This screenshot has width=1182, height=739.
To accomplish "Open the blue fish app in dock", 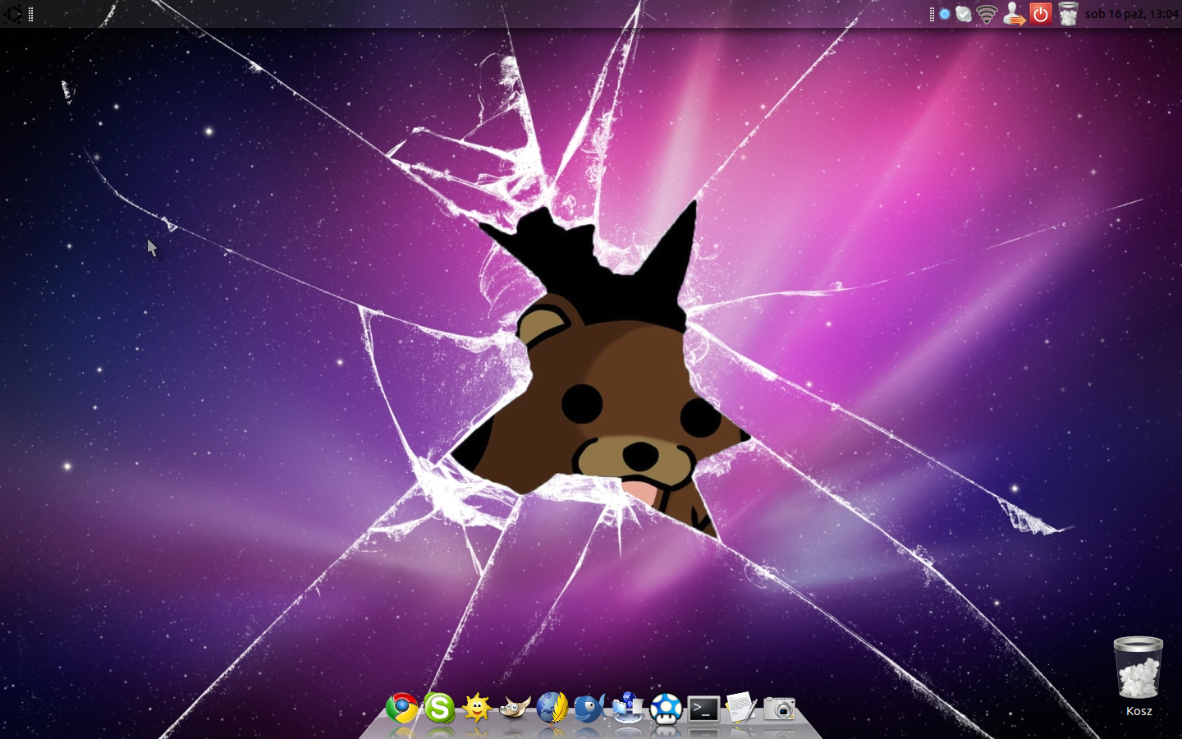I will (589, 708).
